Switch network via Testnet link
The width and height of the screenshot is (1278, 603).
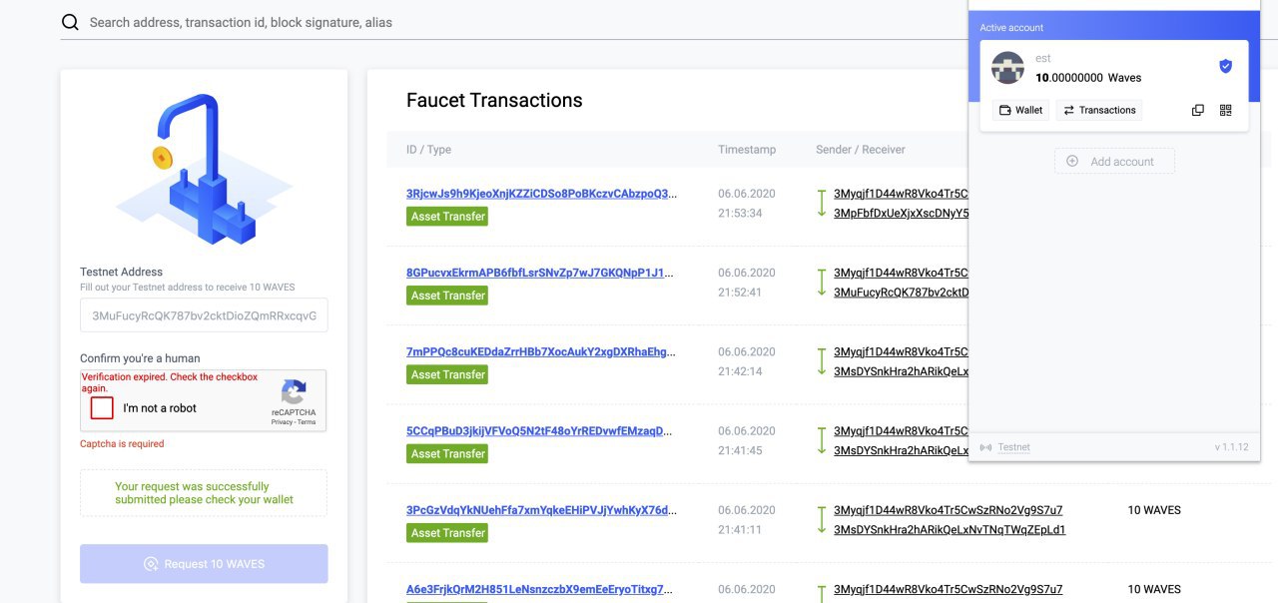click(x=1013, y=447)
